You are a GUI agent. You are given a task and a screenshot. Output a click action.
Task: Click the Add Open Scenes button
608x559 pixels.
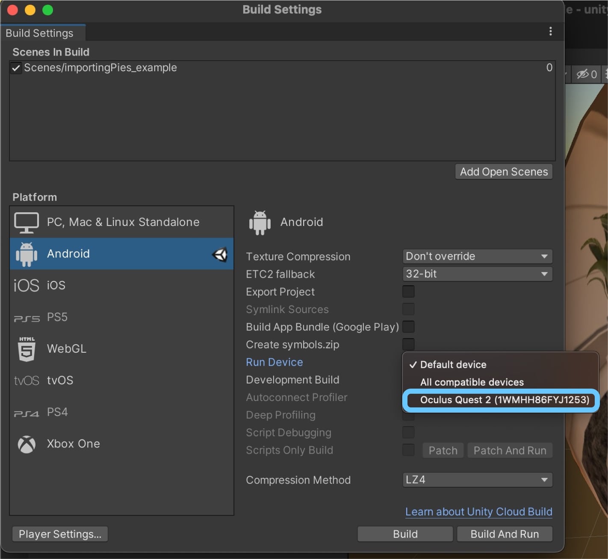pos(504,172)
